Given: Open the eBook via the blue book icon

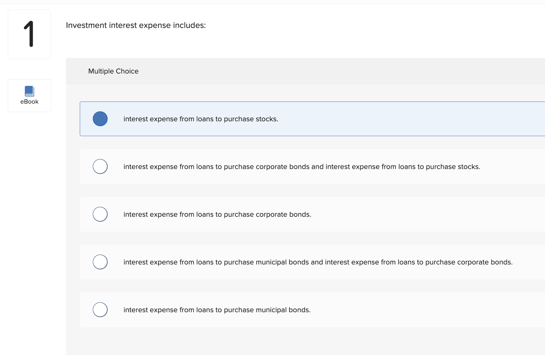Looking at the screenshot, I should click(29, 91).
